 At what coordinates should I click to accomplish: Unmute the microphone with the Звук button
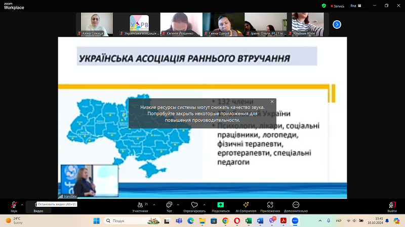(x=14, y=207)
